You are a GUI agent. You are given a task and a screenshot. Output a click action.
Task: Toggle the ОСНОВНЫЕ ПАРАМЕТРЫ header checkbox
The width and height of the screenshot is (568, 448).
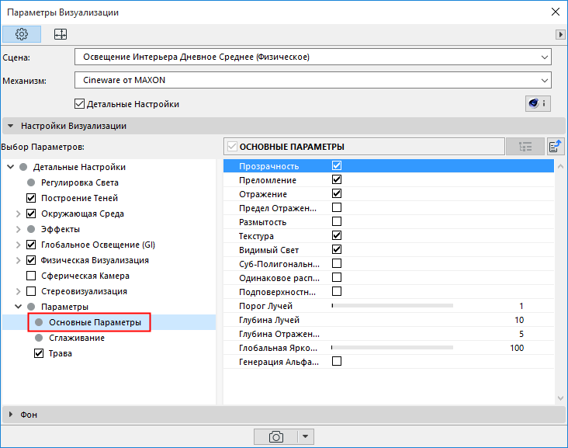click(232, 147)
